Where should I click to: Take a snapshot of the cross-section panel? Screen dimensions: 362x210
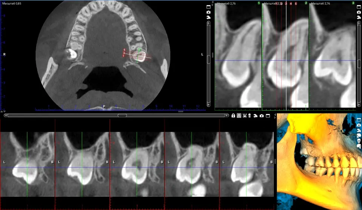(262, 116)
